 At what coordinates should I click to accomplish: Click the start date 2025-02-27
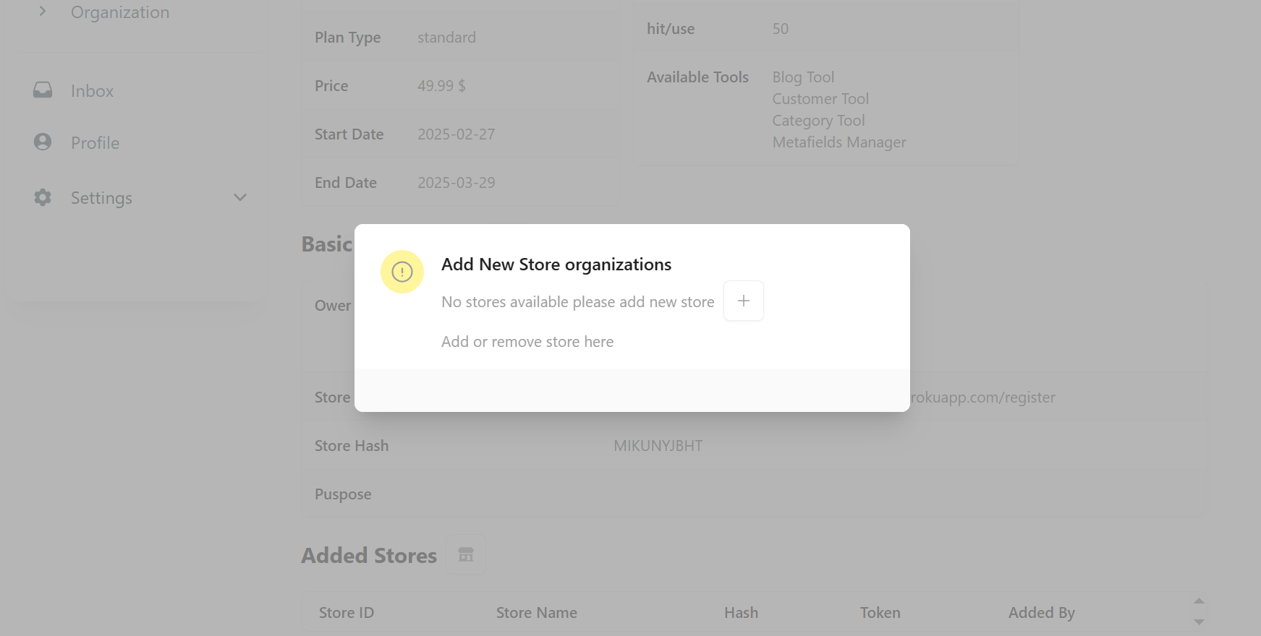point(457,134)
